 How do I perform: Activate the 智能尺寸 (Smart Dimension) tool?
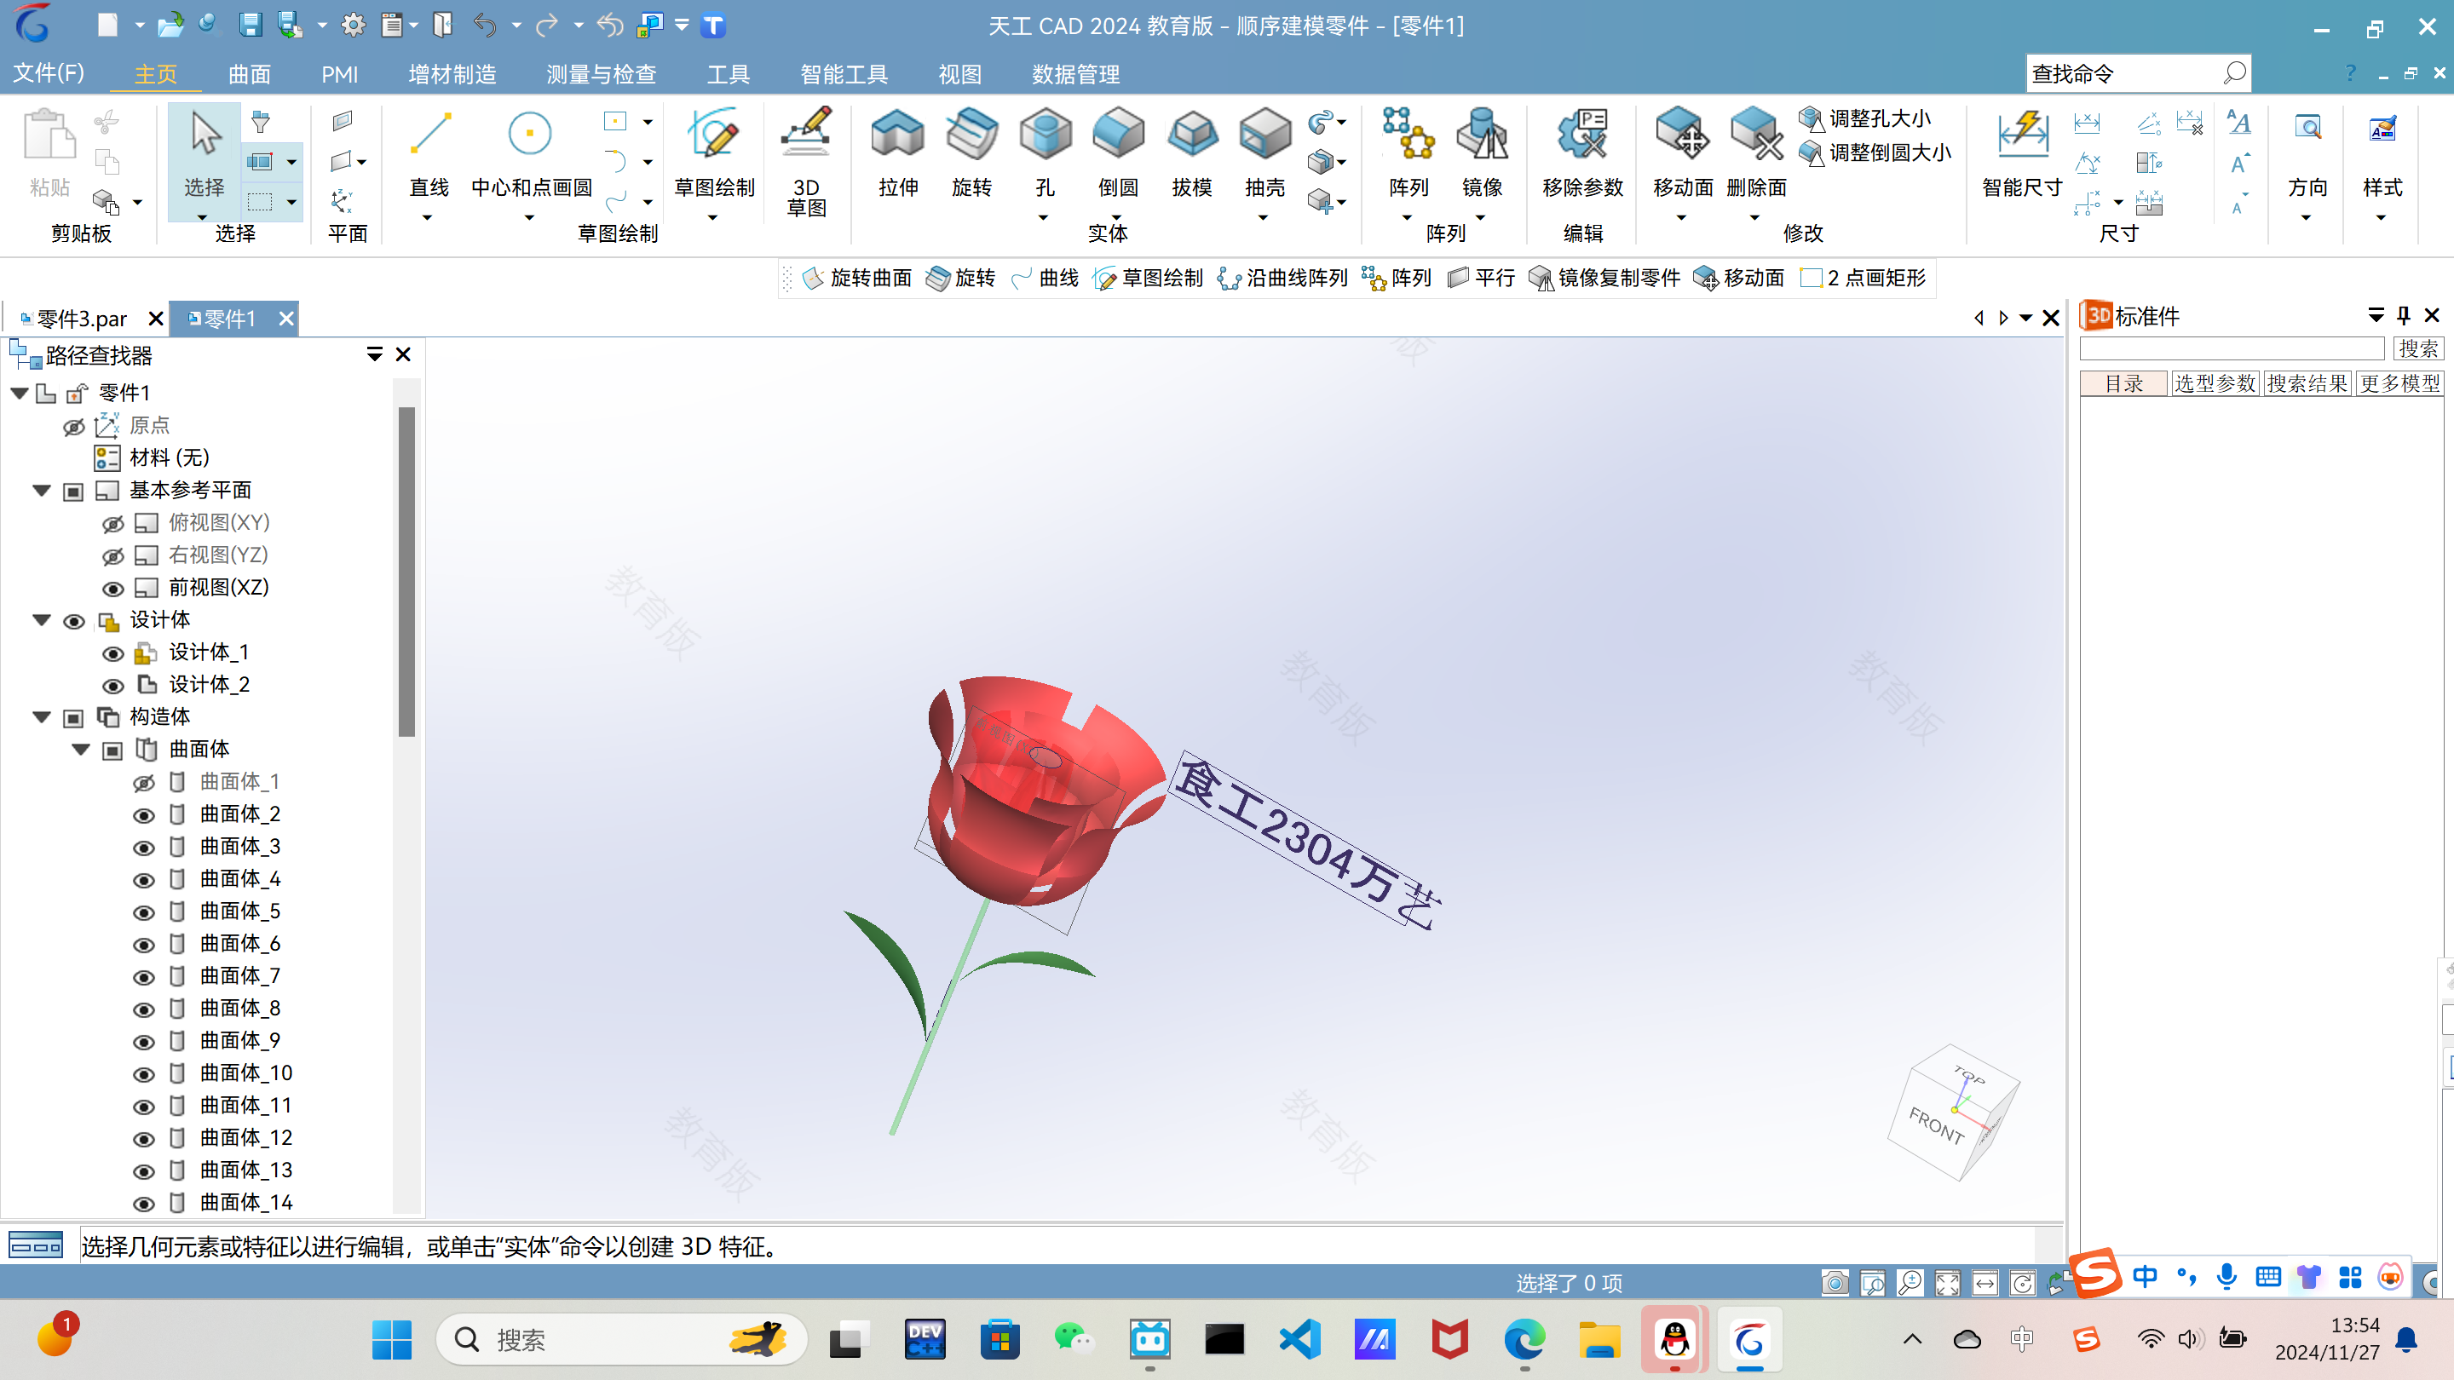(2021, 152)
